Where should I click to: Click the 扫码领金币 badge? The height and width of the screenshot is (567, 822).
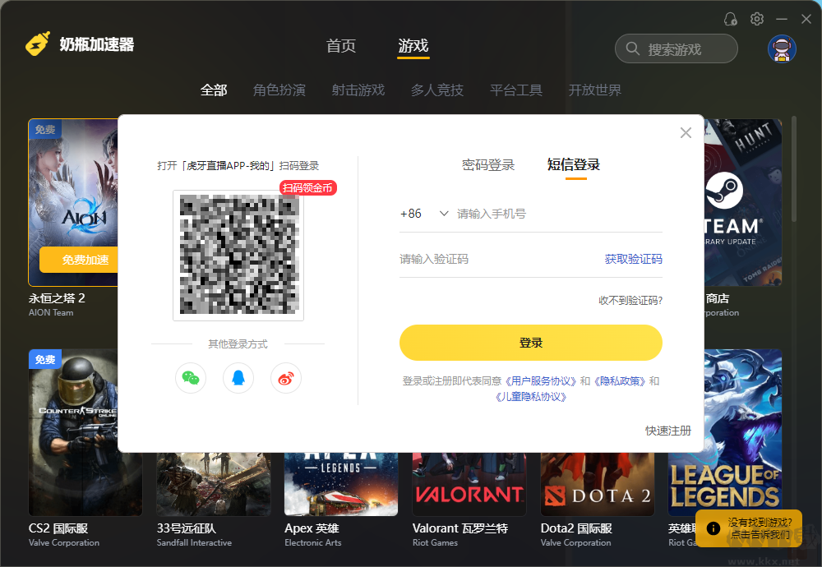click(x=307, y=187)
